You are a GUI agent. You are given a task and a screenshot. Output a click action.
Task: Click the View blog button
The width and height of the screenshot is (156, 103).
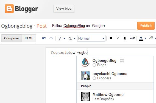pyautogui.click(x=64, y=9)
